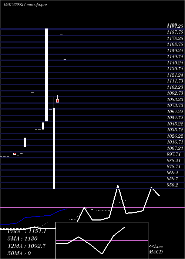Click the 997.71 price axis label

pos(174,154)
